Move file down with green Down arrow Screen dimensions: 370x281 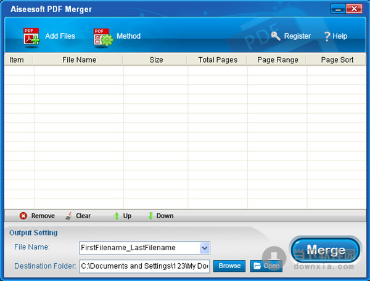(150, 216)
